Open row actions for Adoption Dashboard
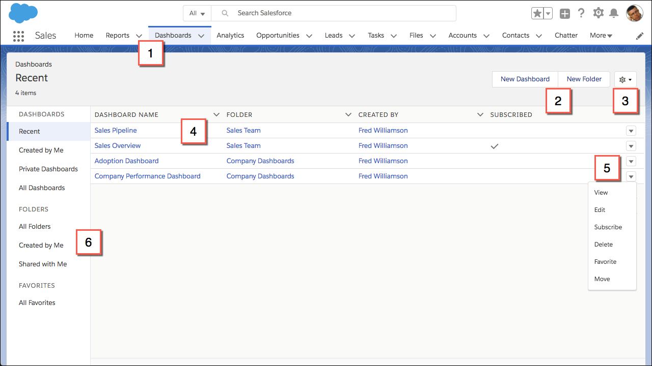 631,161
